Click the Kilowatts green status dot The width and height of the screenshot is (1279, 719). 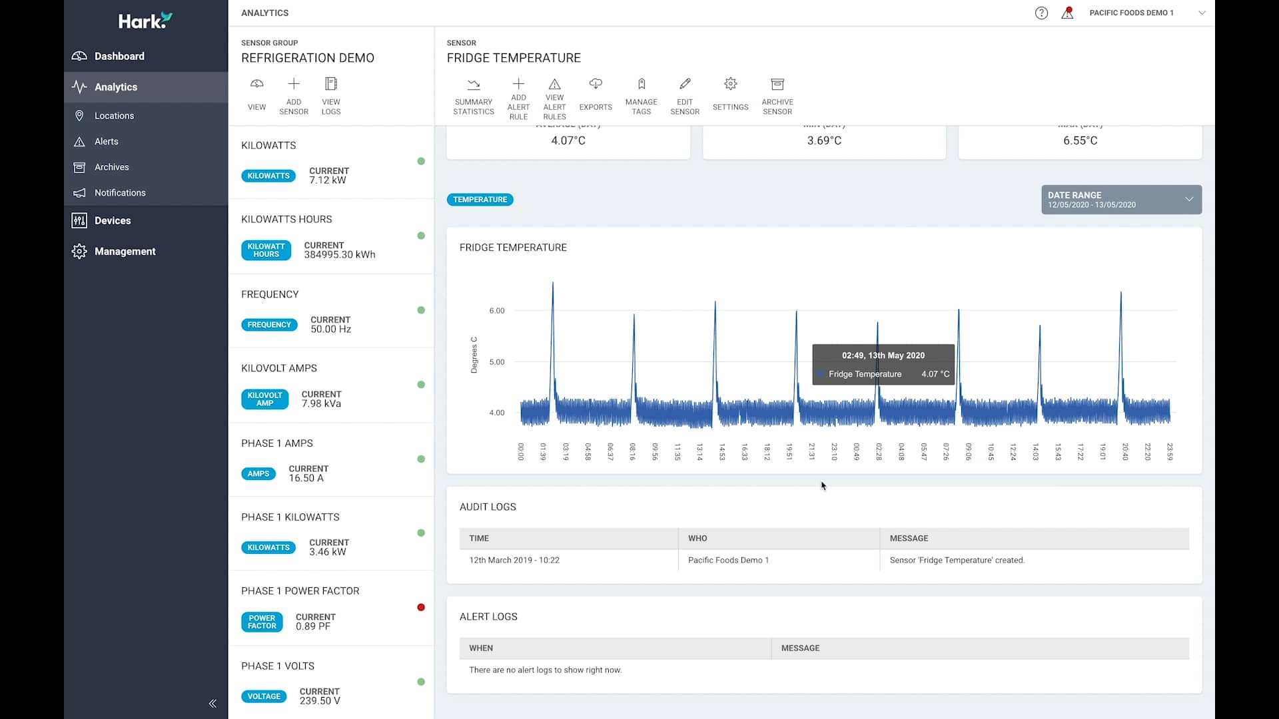point(421,161)
